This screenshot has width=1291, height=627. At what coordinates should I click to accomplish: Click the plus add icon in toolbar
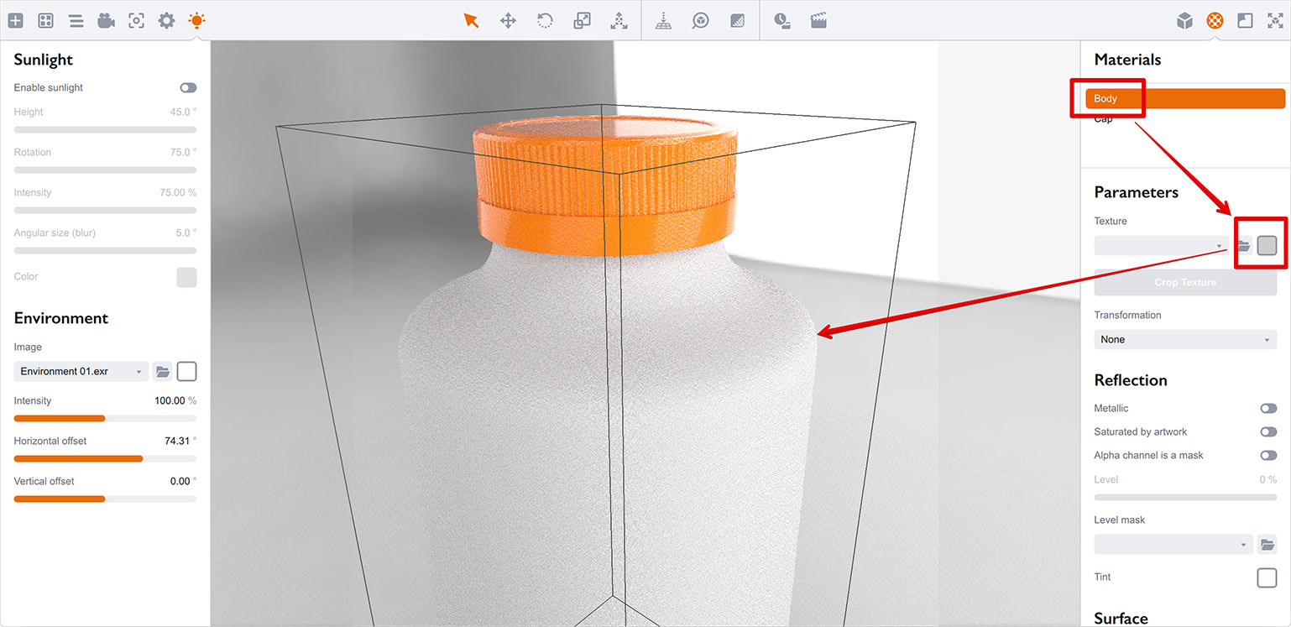coord(15,20)
